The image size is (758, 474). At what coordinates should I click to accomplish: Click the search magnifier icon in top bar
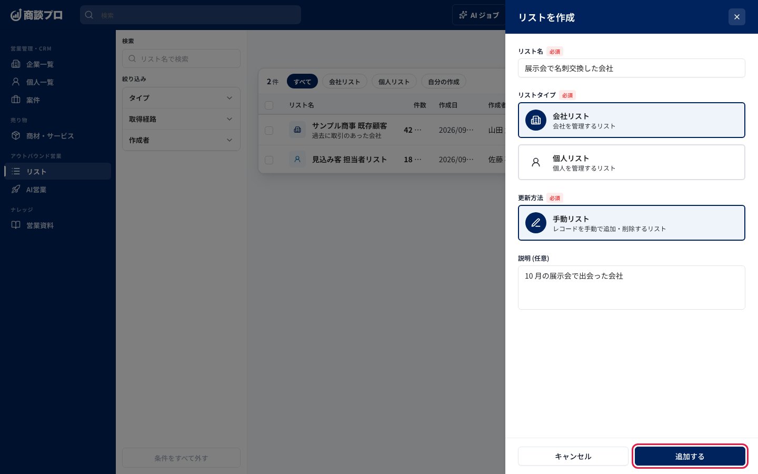[89, 15]
